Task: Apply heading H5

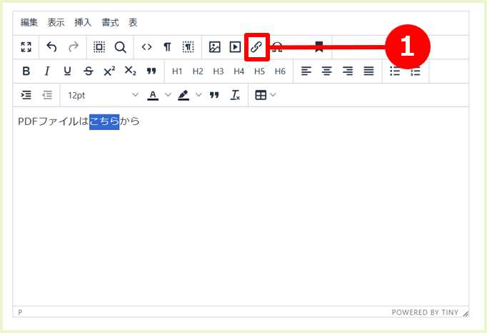Action: point(259,71)
